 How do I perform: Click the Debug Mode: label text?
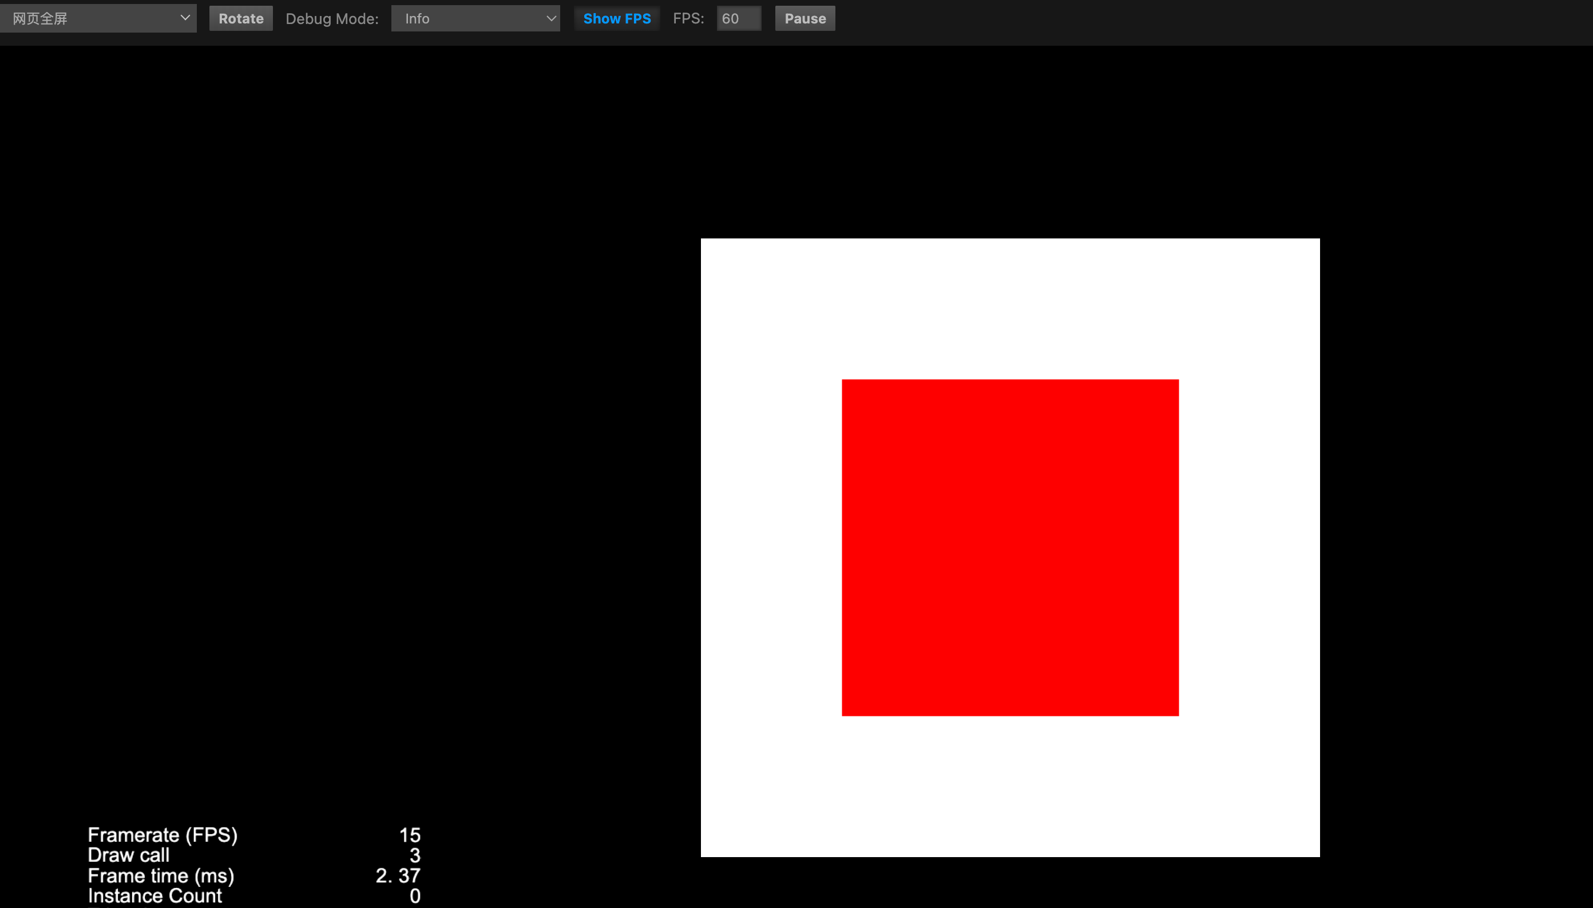pyautogui.click(x=332, y=19)
